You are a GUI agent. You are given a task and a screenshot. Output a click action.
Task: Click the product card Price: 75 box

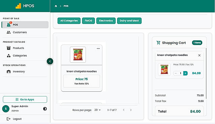coord(81,81)
